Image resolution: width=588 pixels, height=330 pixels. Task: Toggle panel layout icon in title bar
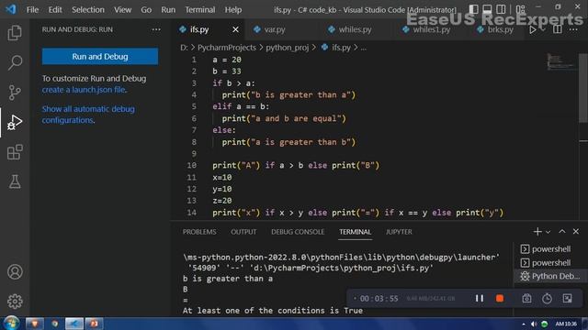pyautogui.click(x=487, y=9)
